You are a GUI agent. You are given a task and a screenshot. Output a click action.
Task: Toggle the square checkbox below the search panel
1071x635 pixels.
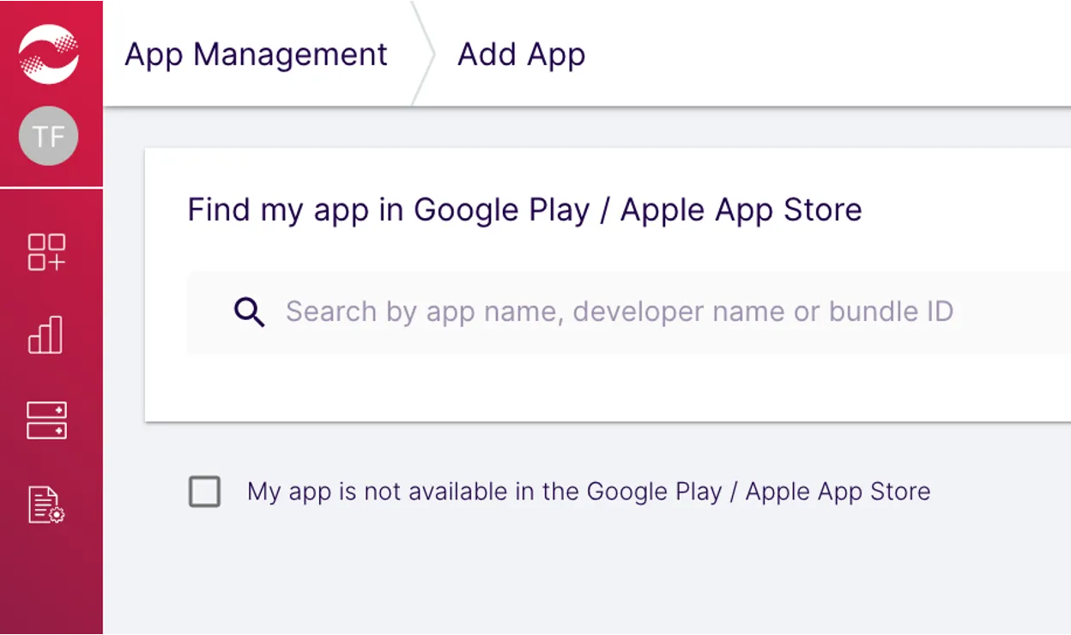click(204, 492)
